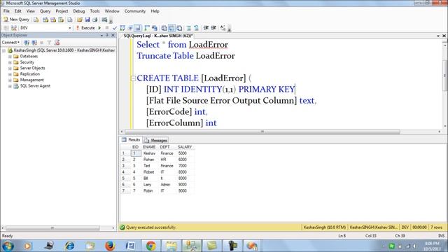This screenshot has width=448, height=252.
Task: Toggle IntelliSense Enabled
Action: (x=138, y=28)
